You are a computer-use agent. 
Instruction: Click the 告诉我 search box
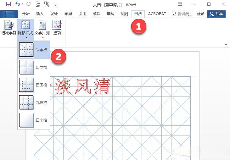[x=182, y=14]
